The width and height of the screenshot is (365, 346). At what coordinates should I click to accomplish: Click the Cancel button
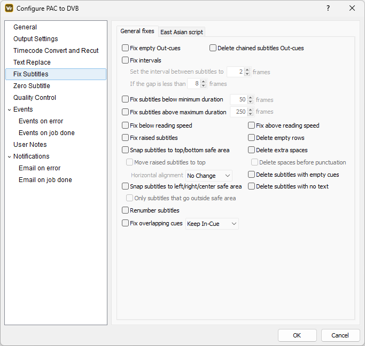click(340, 335)
